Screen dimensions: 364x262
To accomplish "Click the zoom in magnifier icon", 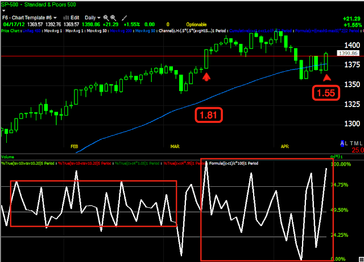I will [x=106, y=18].
